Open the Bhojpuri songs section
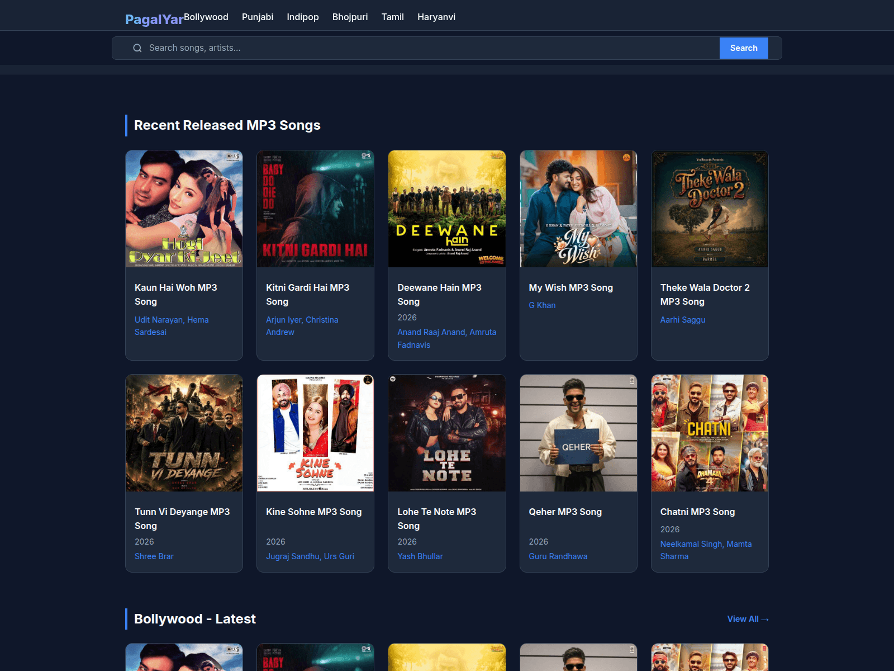 (350, 17)
